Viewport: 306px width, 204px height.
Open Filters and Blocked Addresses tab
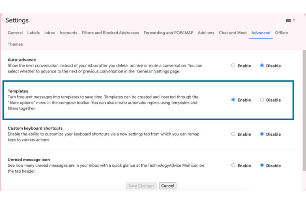tap(111, 33)
